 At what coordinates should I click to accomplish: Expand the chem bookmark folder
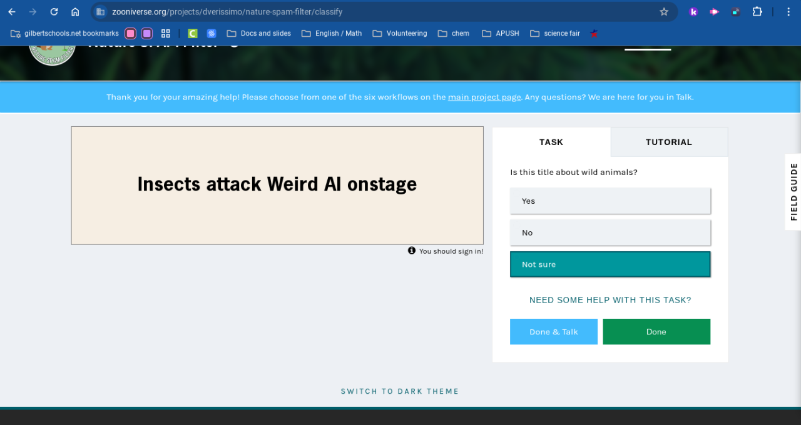pyautogui.click(x=454, y=34)
